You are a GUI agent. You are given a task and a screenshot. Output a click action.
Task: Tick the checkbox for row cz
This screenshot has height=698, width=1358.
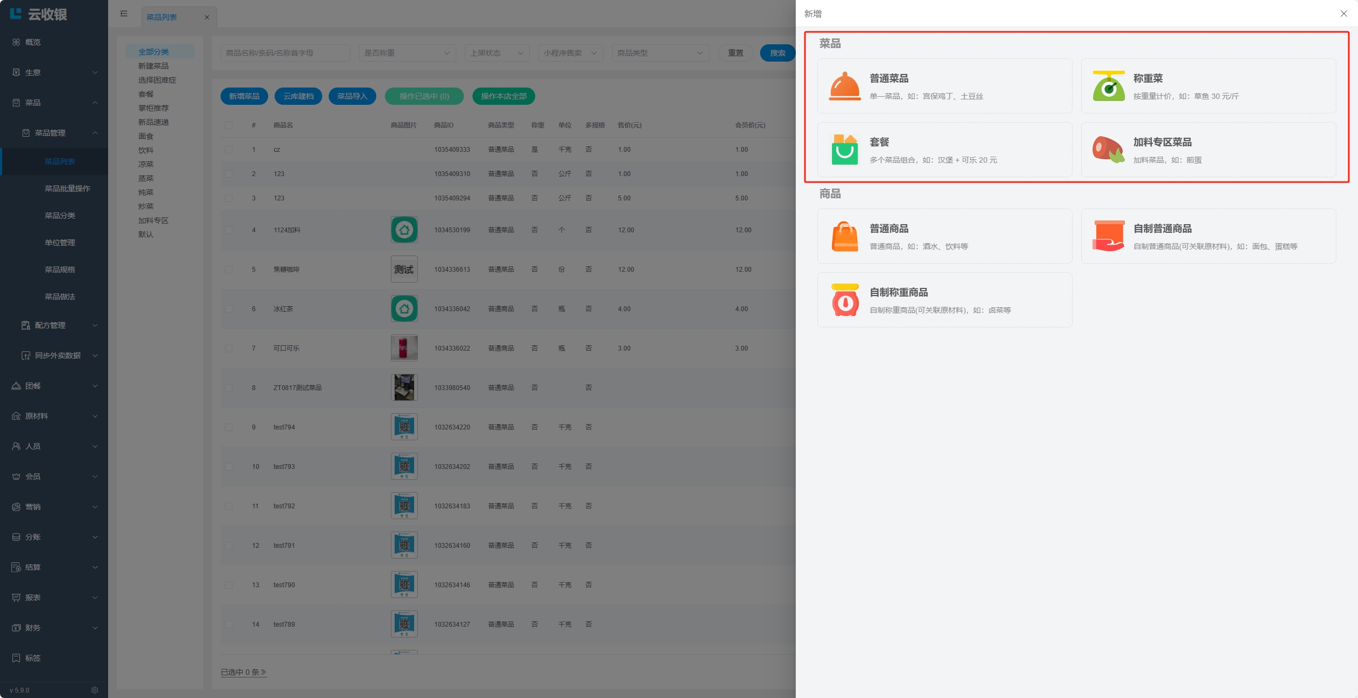tap(229, 150)
